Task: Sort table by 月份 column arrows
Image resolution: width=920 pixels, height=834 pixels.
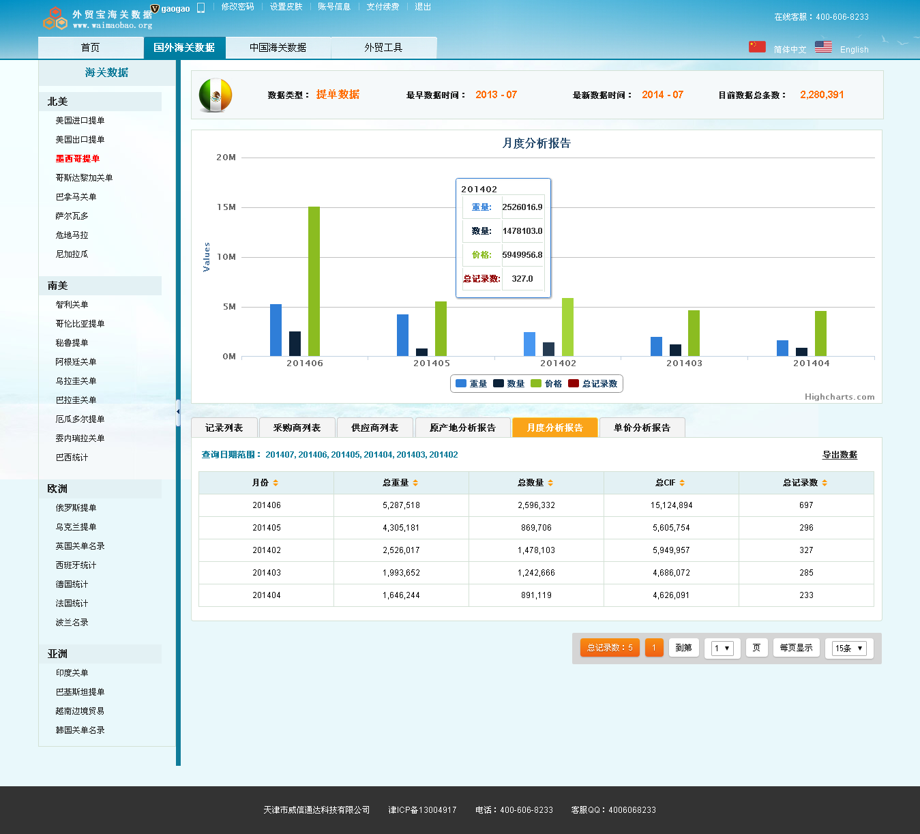Action: [276, 483]
